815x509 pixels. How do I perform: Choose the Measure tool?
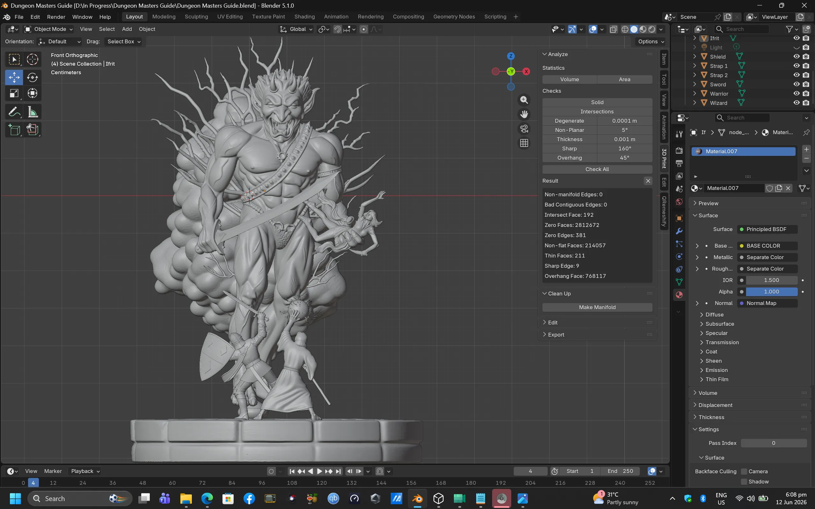point(32,112)
